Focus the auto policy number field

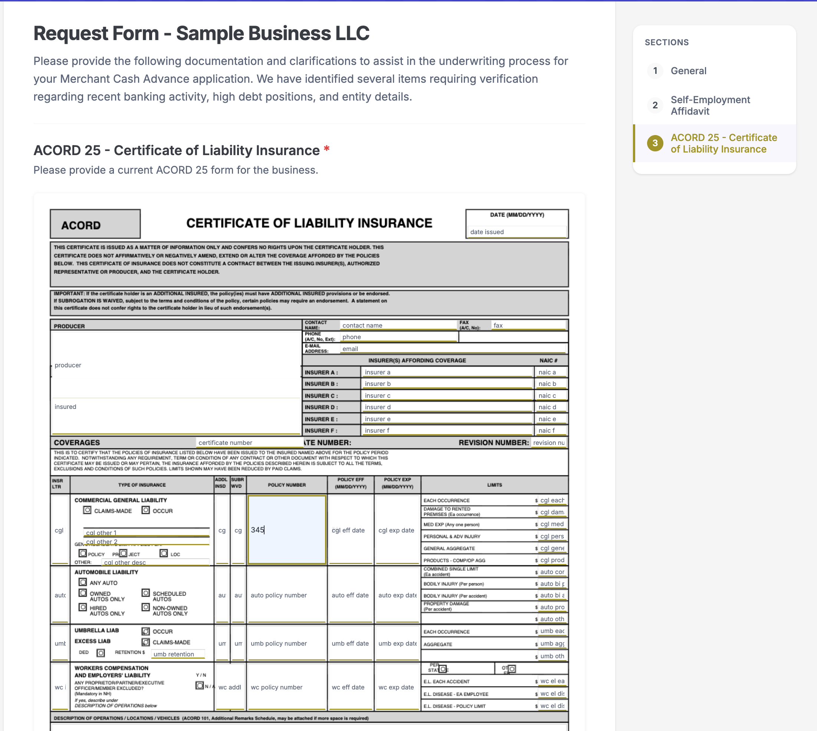286,595
